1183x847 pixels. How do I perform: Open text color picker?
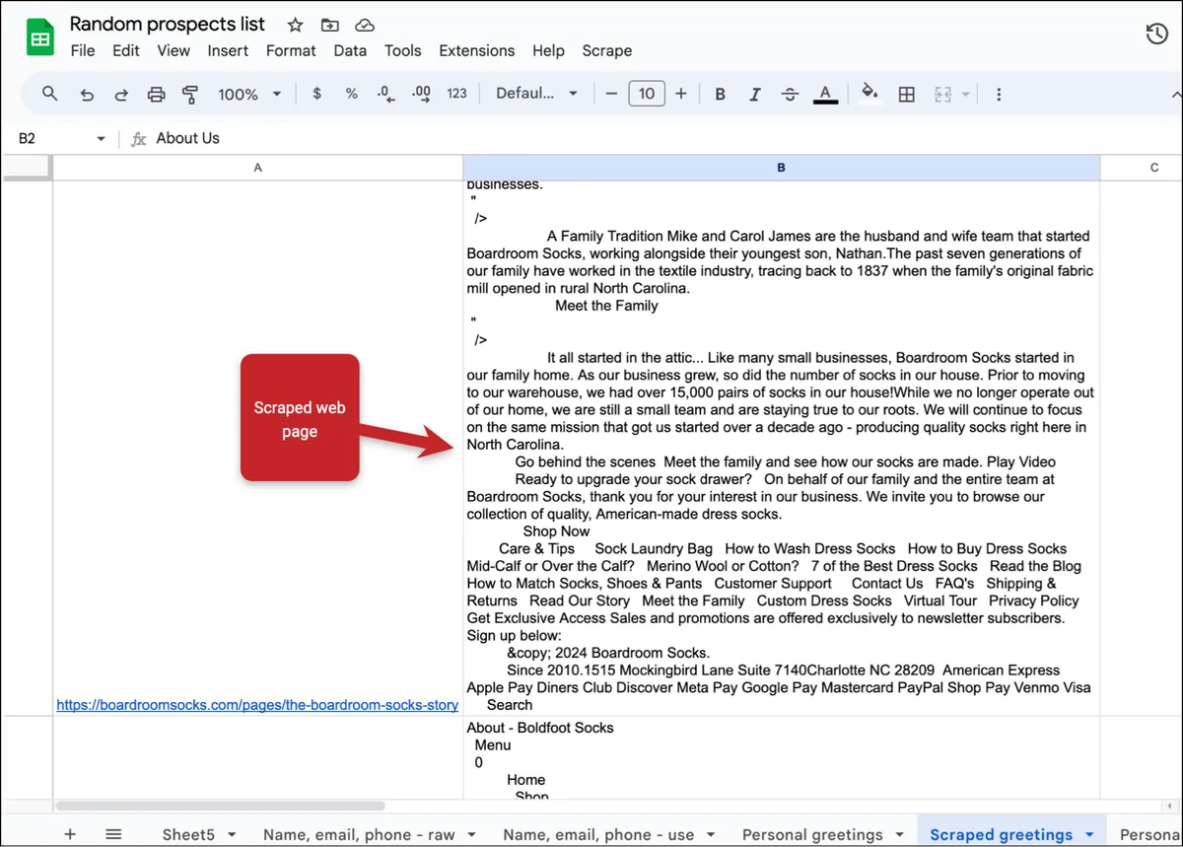click(x=826, y=95)
